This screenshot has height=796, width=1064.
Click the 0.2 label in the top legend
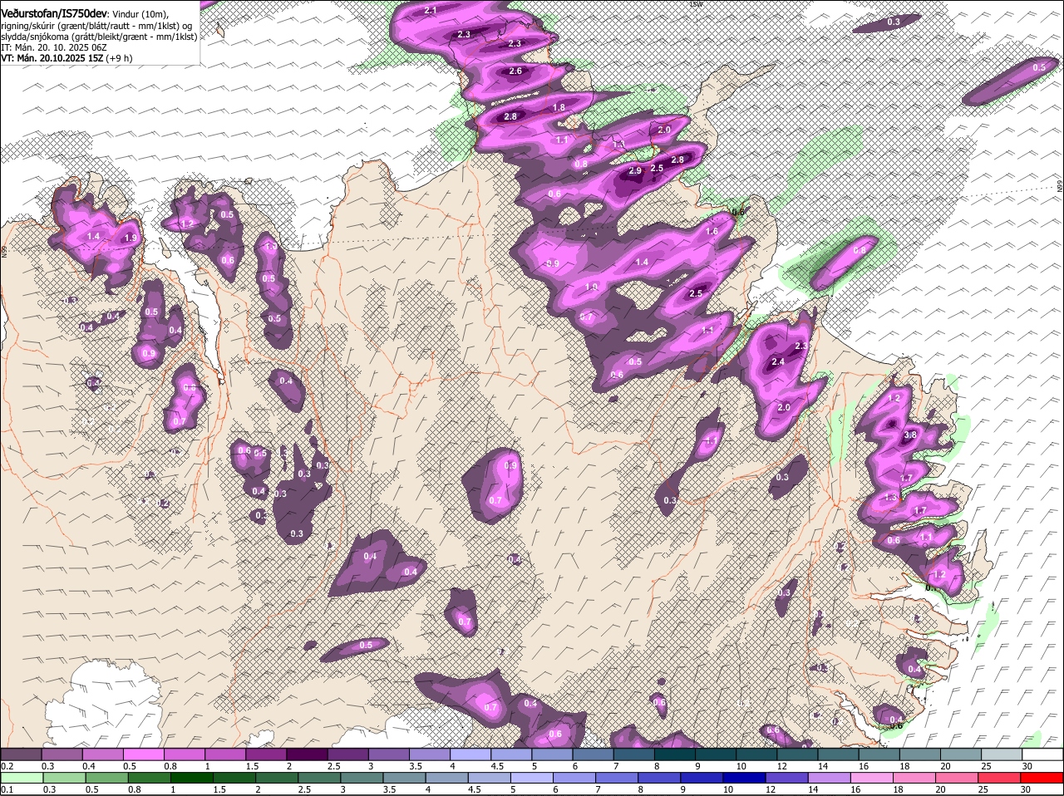point(7,766)
